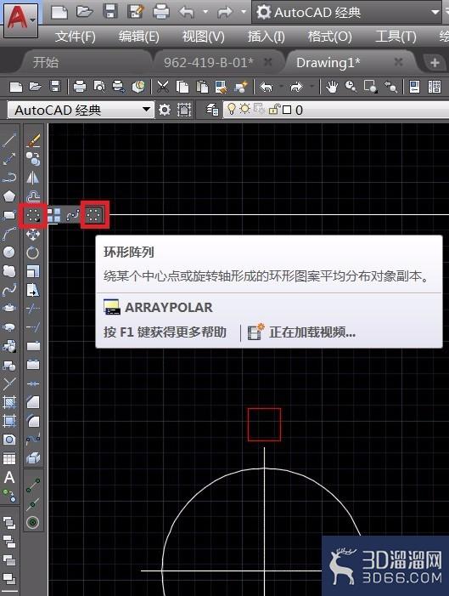The width and height of the screenshot is (449, 596).
Task: Select the Line draw tool
Action: click(9, 140)
